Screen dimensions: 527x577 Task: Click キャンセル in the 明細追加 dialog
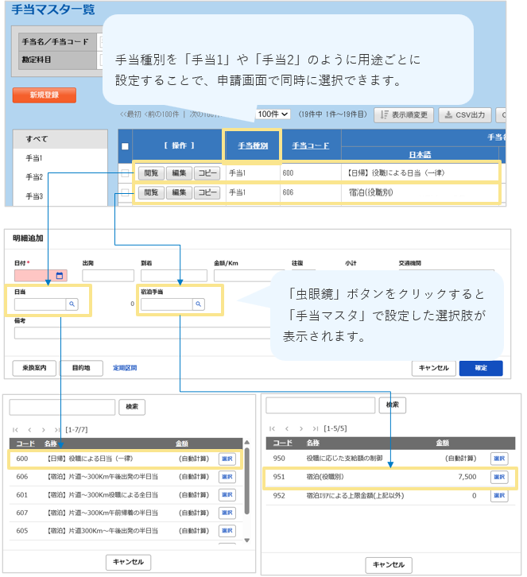click(x=433, y=368)
